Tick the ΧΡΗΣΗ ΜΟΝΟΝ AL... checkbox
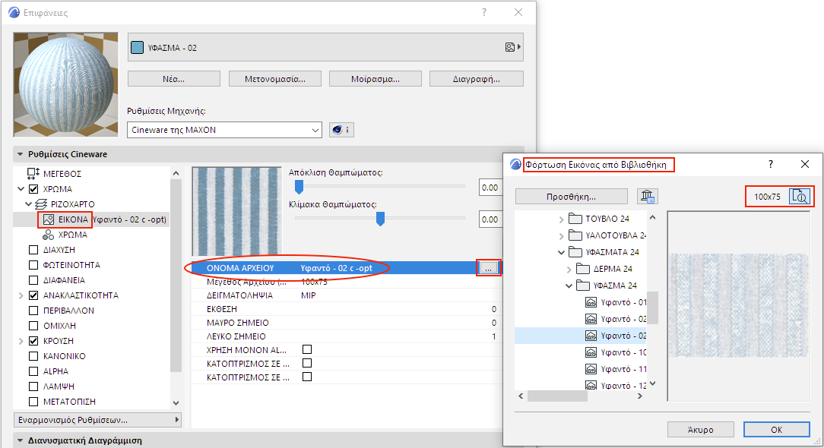This screenshot has width=824, height=448. [307, 349]
